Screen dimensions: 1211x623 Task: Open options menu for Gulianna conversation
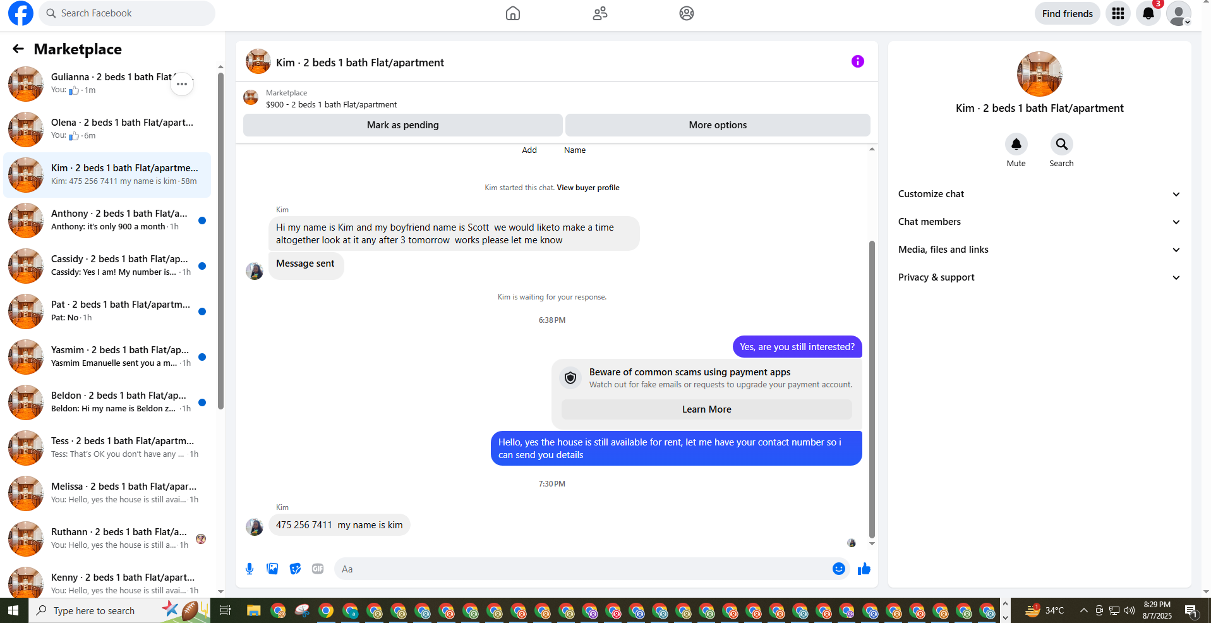[182, 84]
